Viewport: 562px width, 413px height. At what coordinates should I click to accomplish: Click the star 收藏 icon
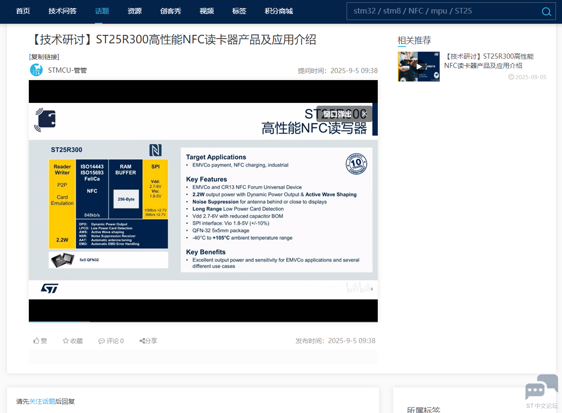(x=66, y=341)
